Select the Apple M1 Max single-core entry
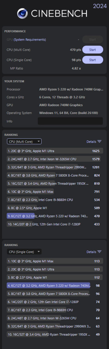Viewport: 109px width, 349px height. pos(55,261)
